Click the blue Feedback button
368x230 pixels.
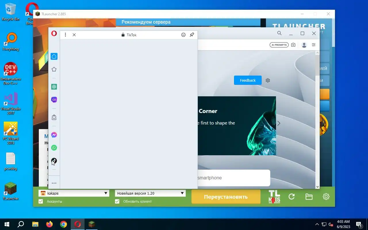click(x=248, y=80)
